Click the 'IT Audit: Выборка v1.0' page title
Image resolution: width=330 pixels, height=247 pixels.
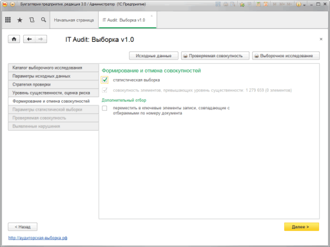click(x=100, y=39)
